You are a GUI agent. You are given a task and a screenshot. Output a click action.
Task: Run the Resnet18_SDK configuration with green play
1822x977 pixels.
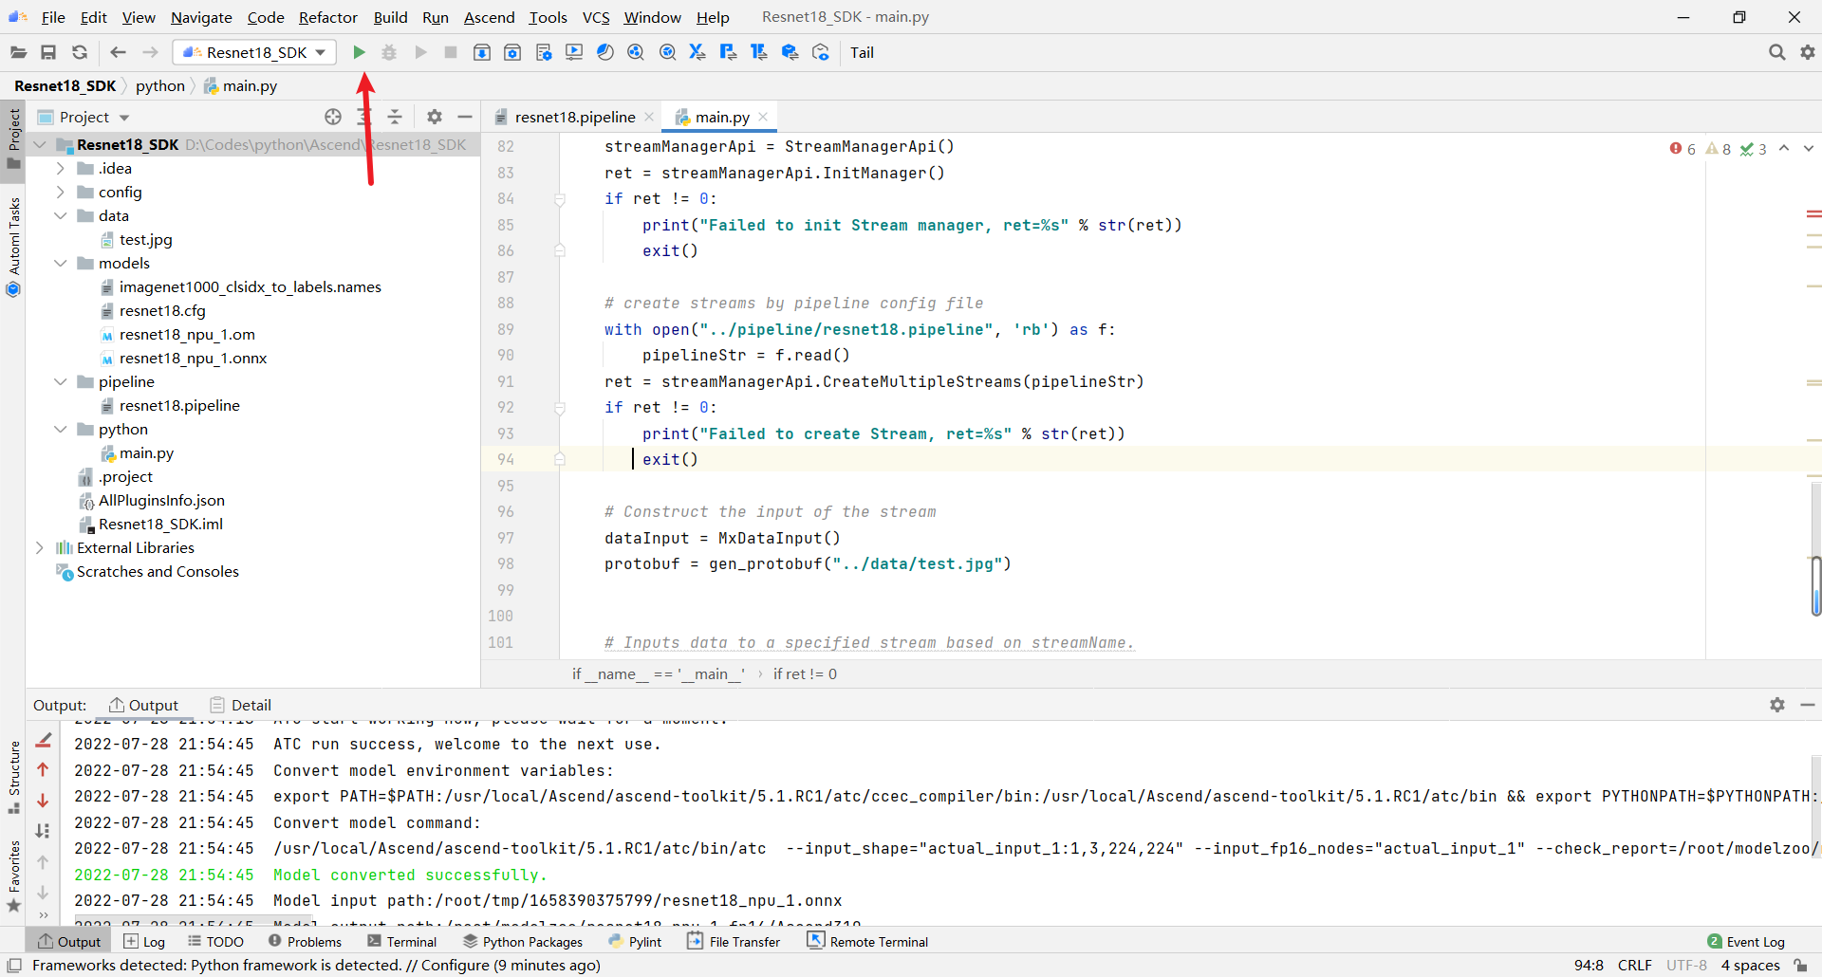(x=359, y=52)
